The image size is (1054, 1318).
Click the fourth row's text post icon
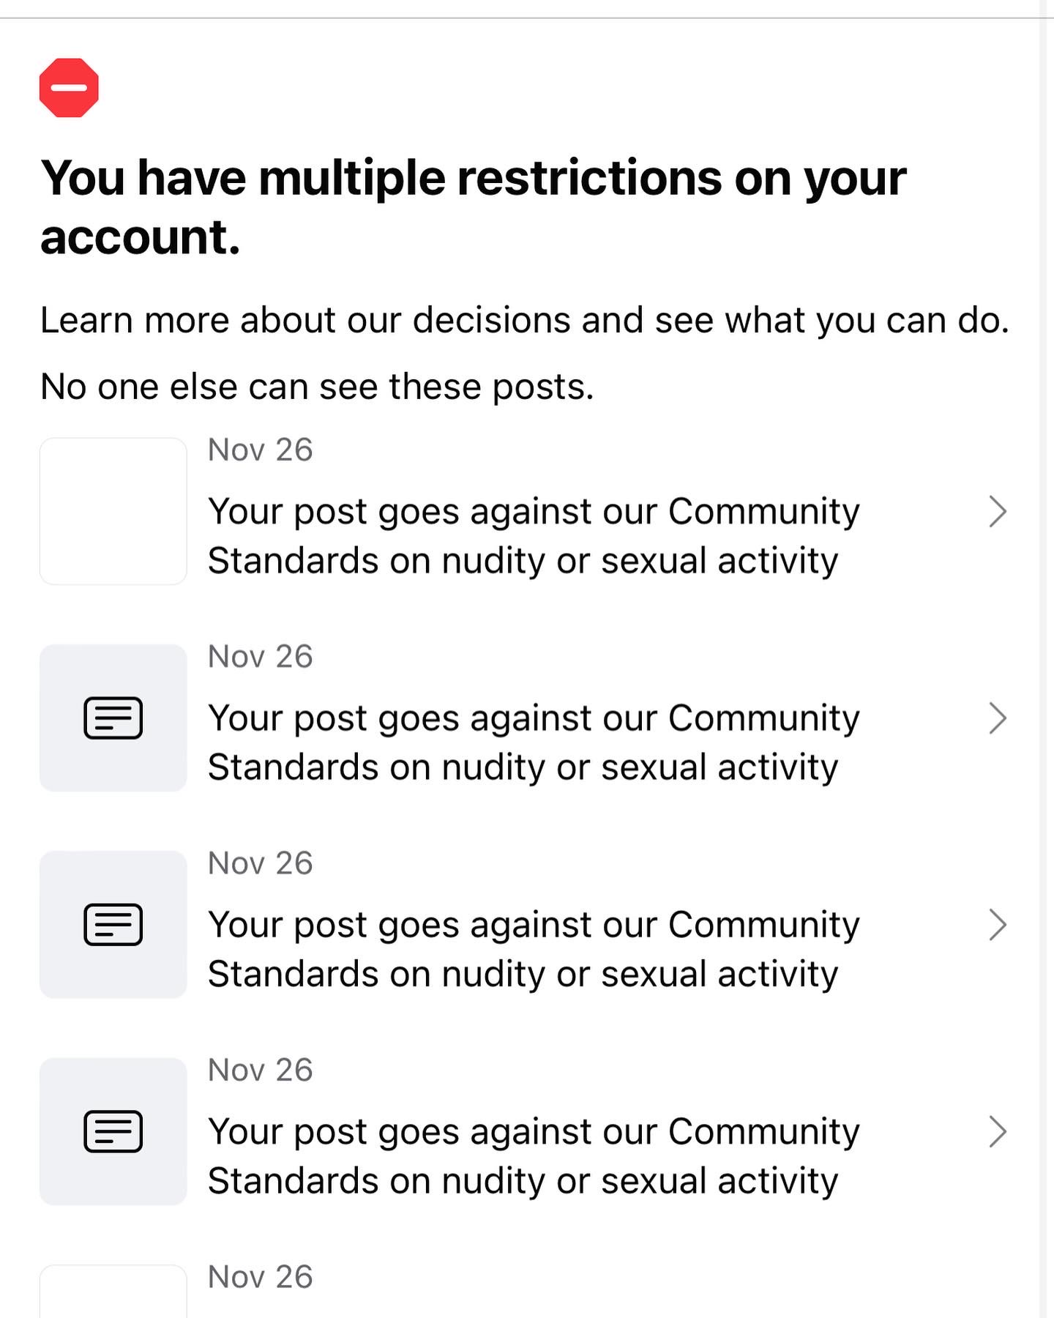pyautogui.click(x=113, y=1132)
